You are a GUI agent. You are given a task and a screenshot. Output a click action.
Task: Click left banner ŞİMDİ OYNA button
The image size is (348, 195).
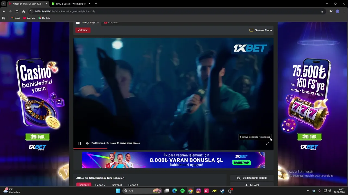point(38,137)
